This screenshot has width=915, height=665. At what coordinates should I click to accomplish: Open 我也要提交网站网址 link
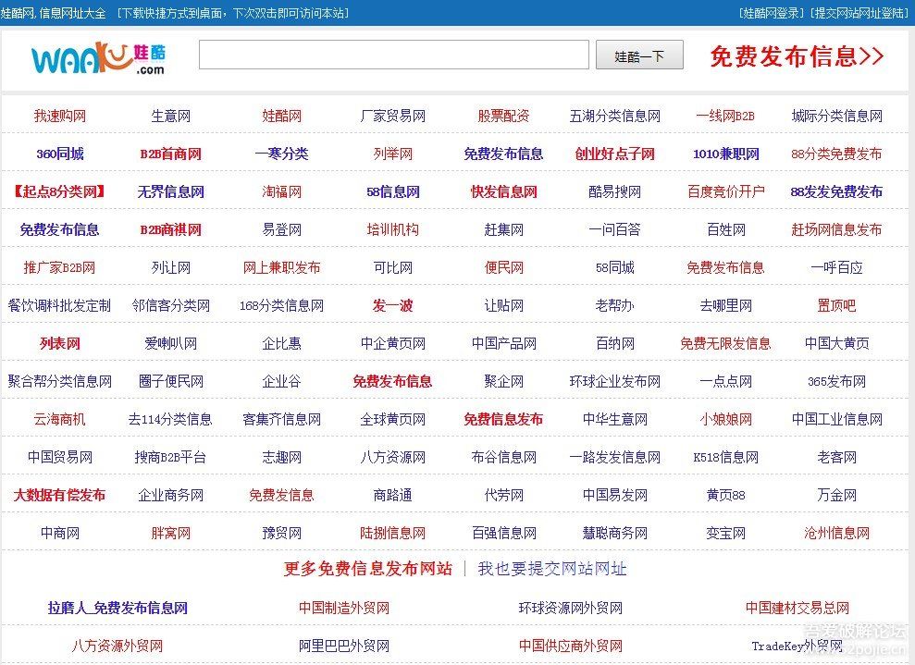point(550,571)
